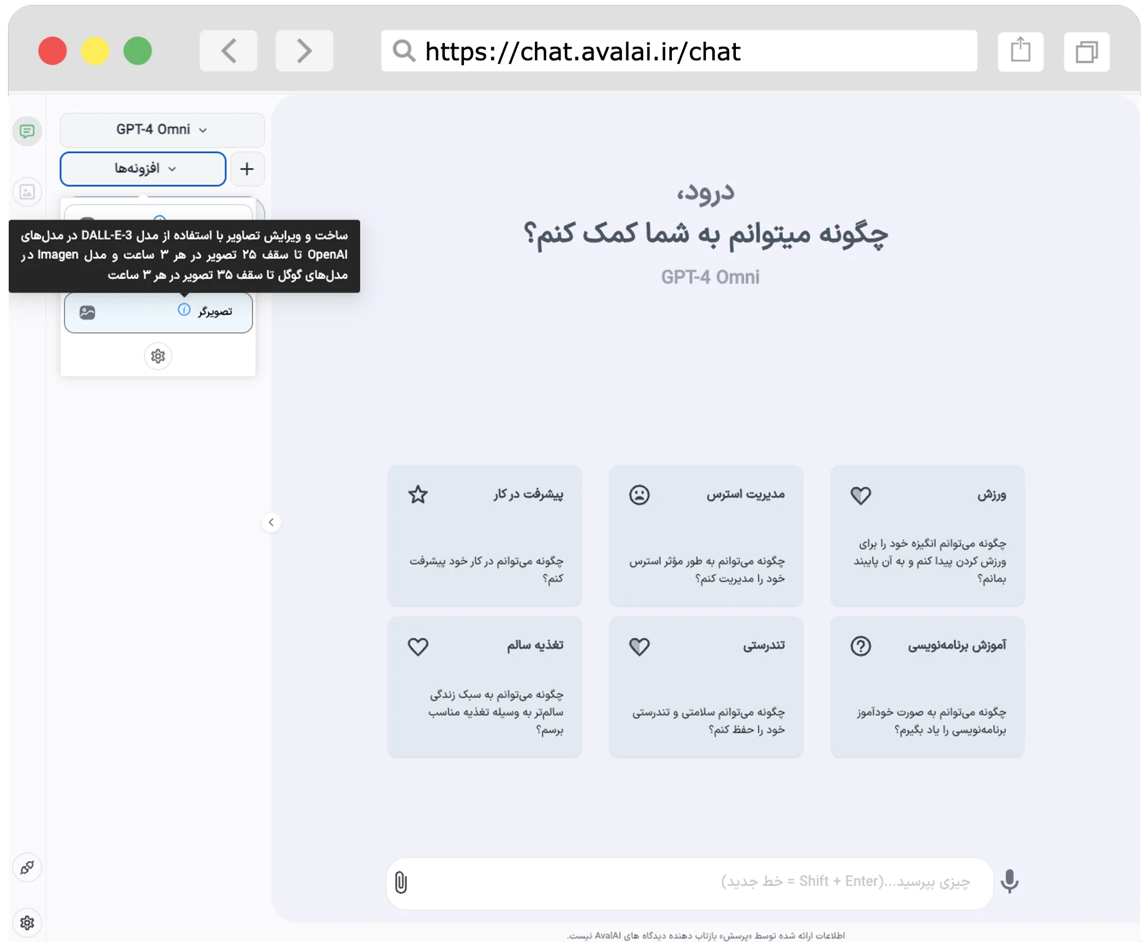Click the browser share icon

click(1020, 51)
